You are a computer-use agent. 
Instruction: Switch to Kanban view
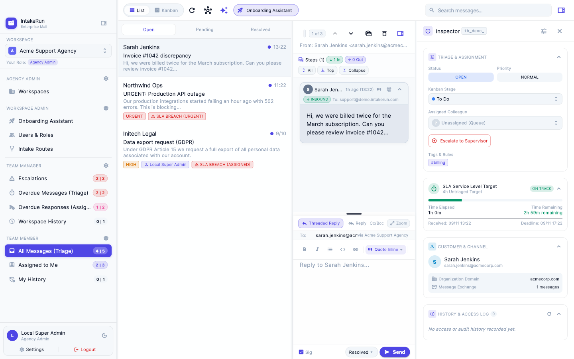tap(166, 10)
